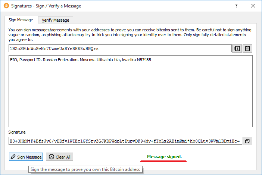Click the Signatures window title text

click(46, 6)
